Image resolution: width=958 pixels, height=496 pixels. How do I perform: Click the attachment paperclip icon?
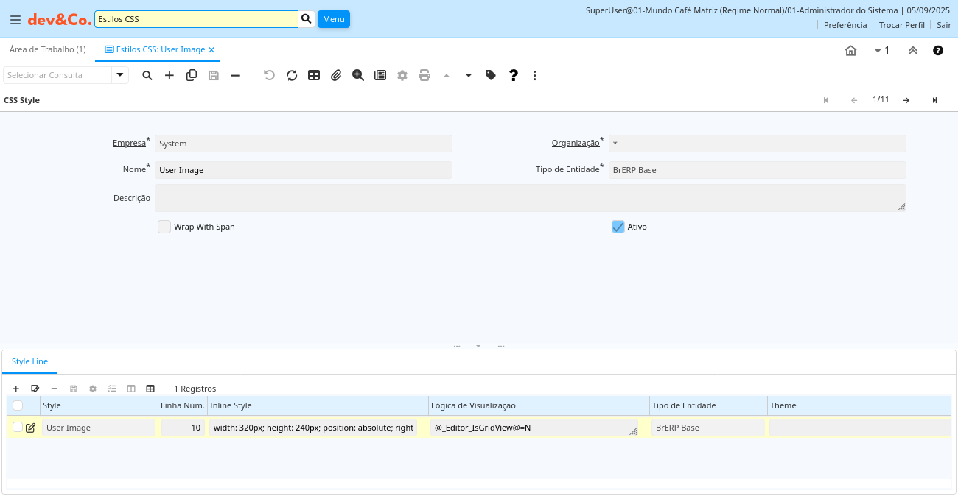[x=336, y=75]
